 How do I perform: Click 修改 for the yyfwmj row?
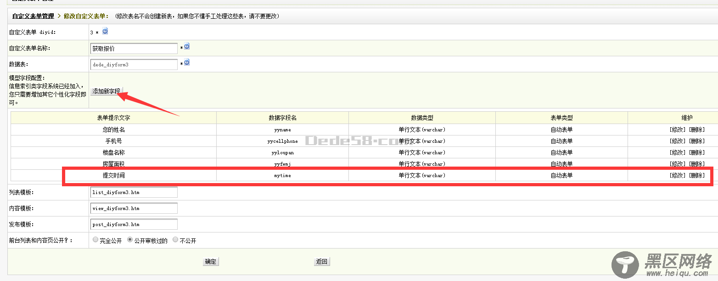[x=677, y=164]
